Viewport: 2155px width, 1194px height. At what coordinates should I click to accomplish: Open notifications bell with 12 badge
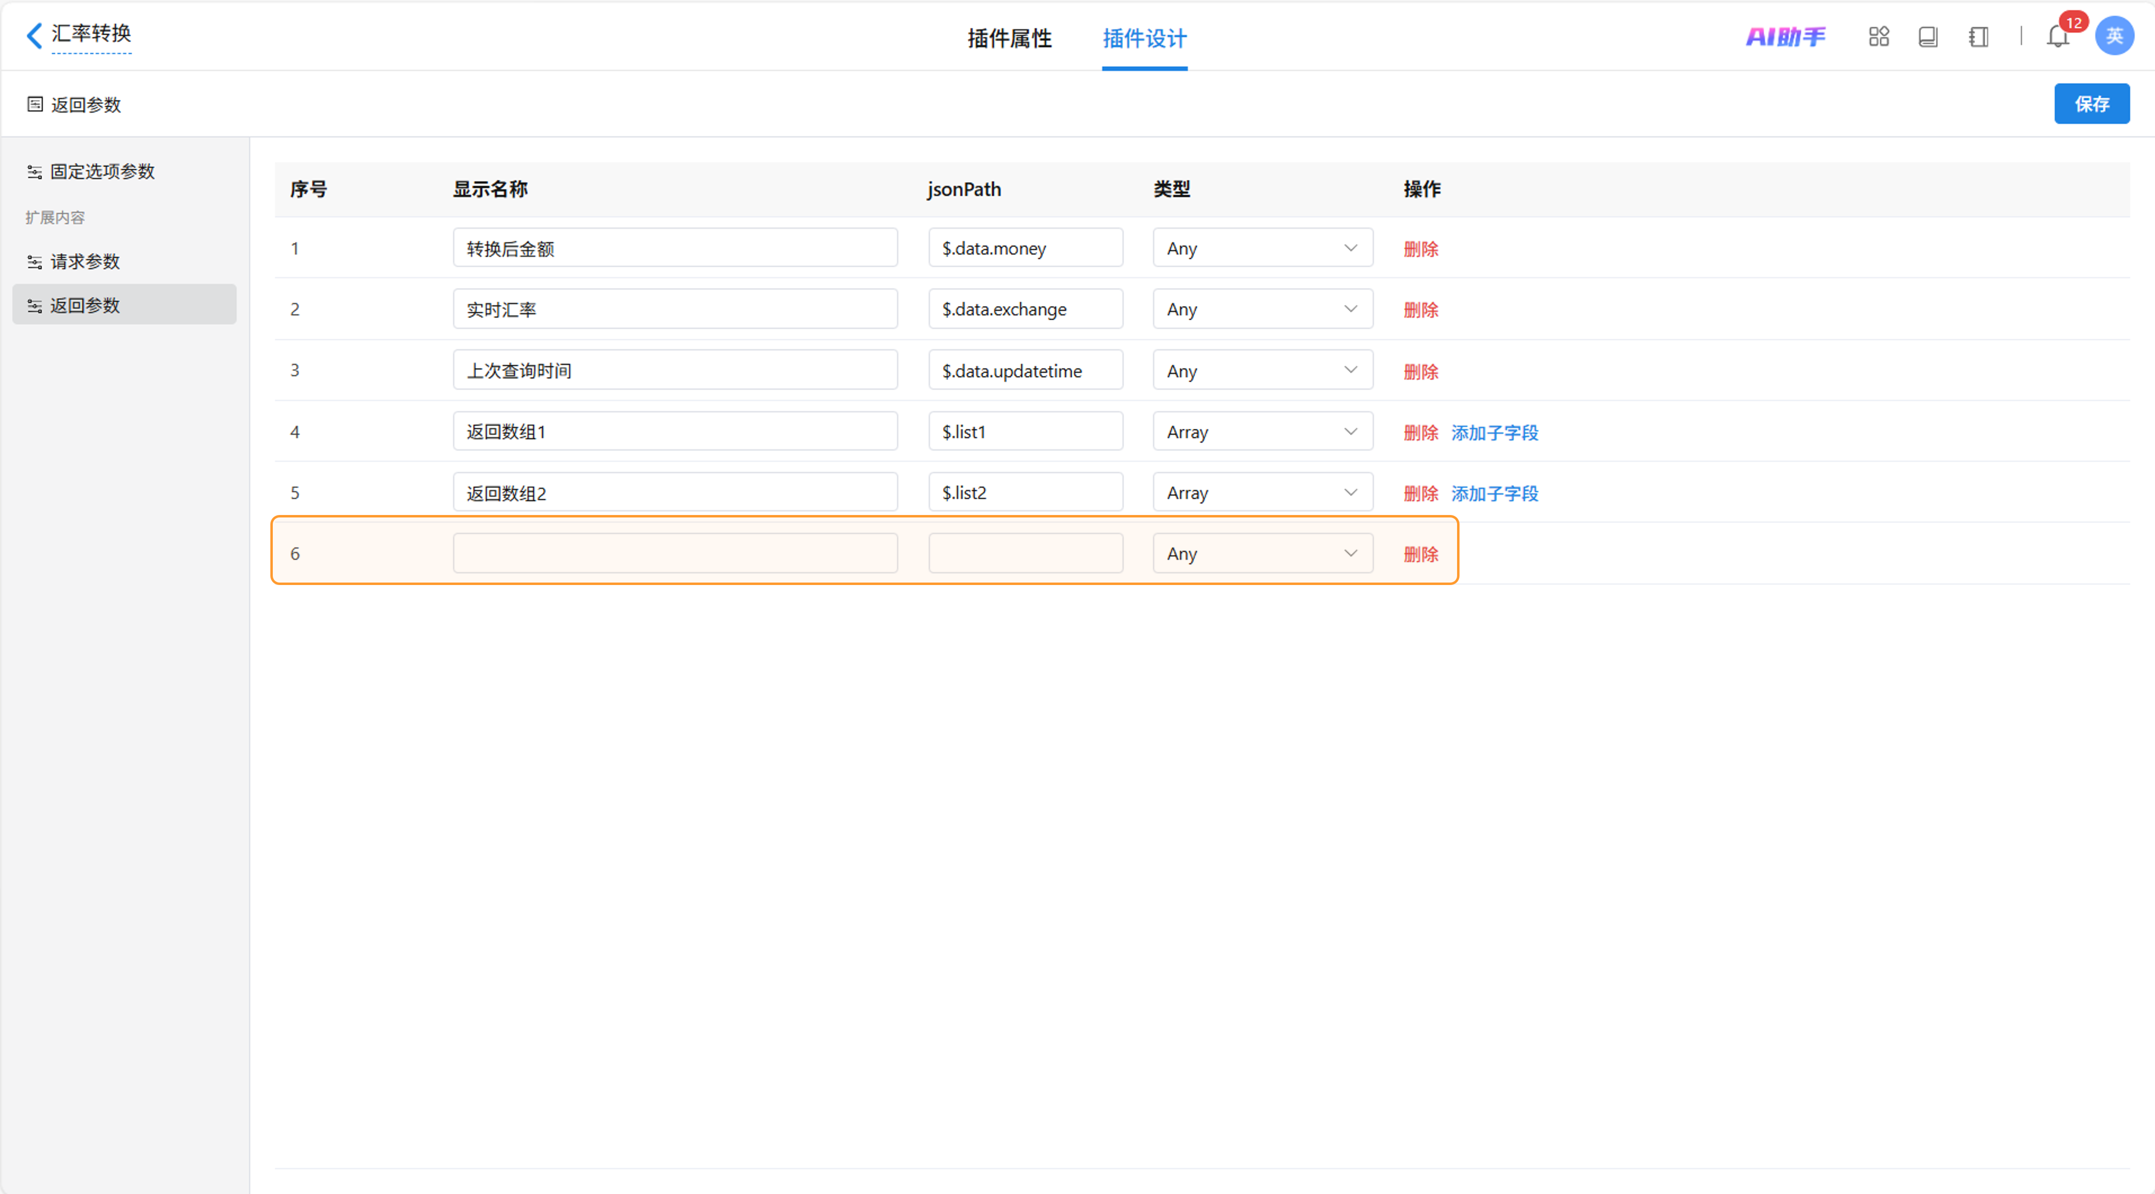(2057, 37)
